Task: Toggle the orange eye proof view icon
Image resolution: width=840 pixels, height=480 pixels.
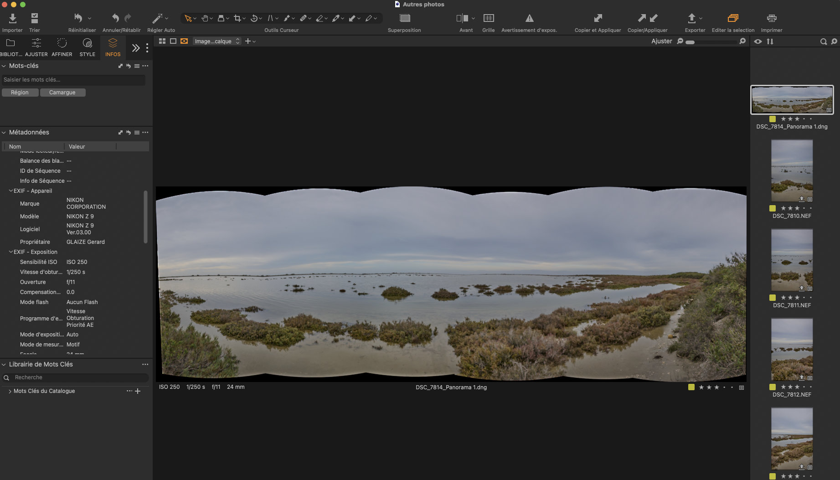Action: tap(184, 41)
